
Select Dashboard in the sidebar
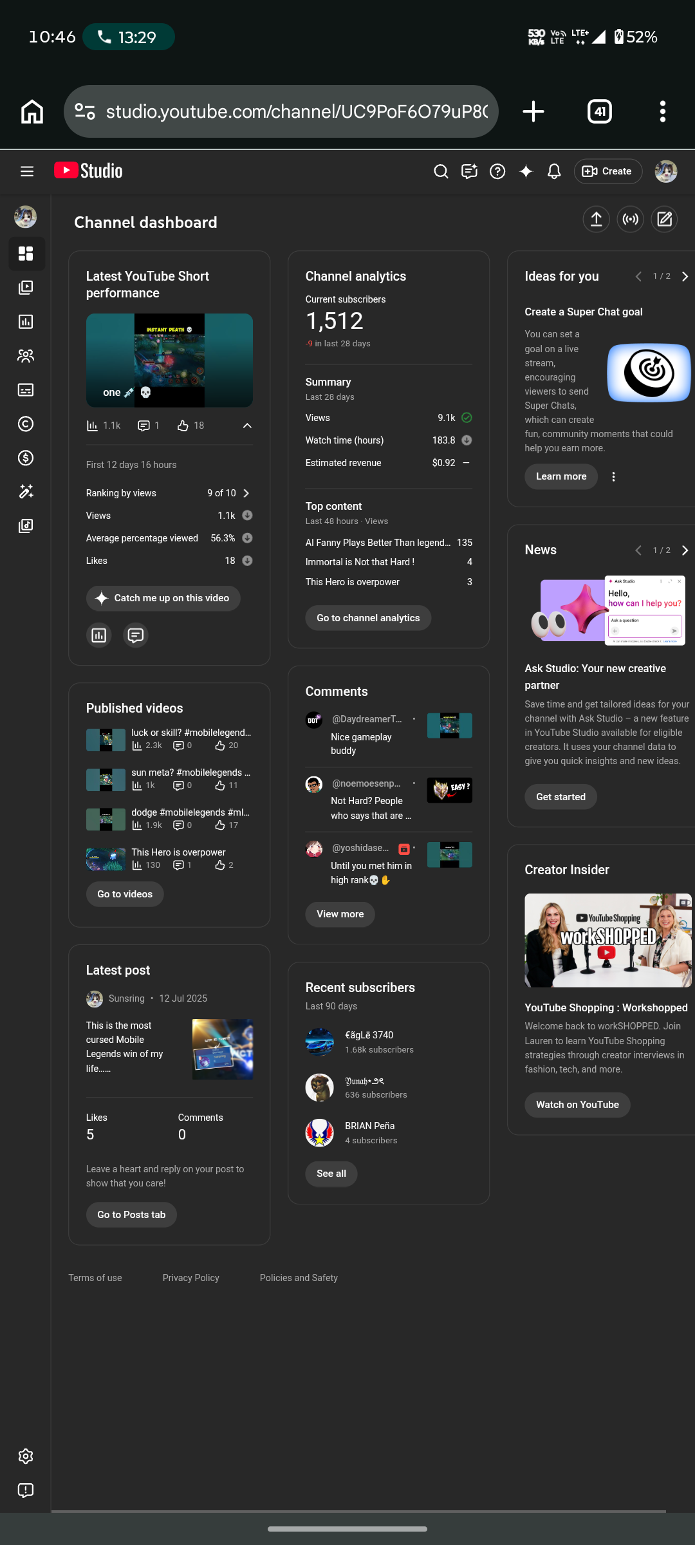(26, 254)
